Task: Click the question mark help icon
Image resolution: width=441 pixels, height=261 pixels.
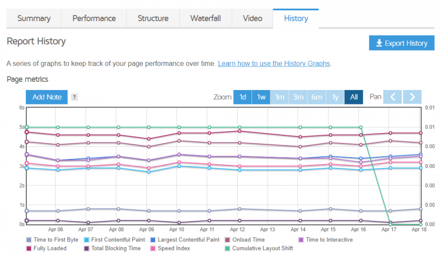Action: coord(75,97)
